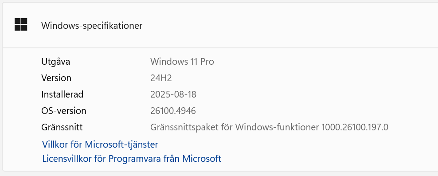
Task: Click the Version label
Action: pos(56,78)
